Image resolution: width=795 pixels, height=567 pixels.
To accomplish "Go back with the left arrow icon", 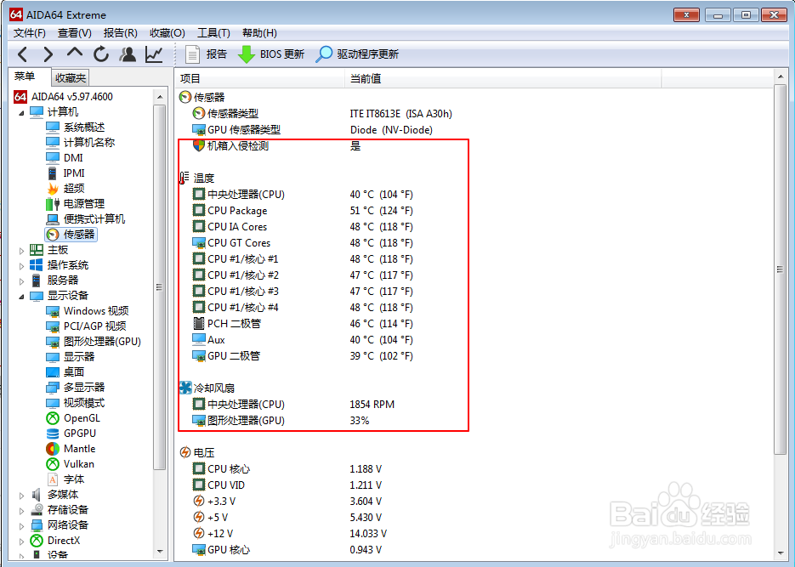I will click(x=22, y=54).
